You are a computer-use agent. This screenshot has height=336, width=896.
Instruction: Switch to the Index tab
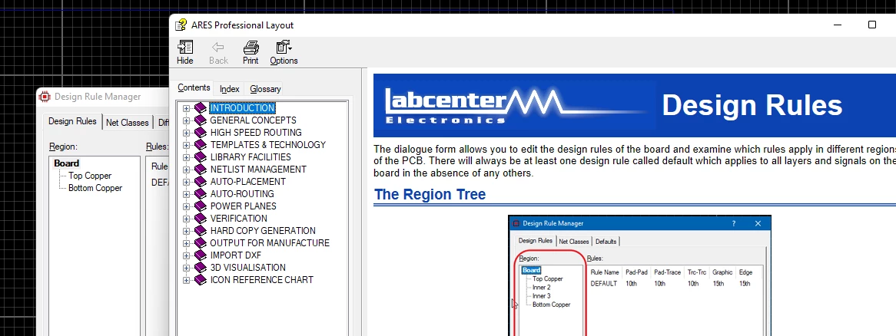pyautogui.click(x=230, y=89)
